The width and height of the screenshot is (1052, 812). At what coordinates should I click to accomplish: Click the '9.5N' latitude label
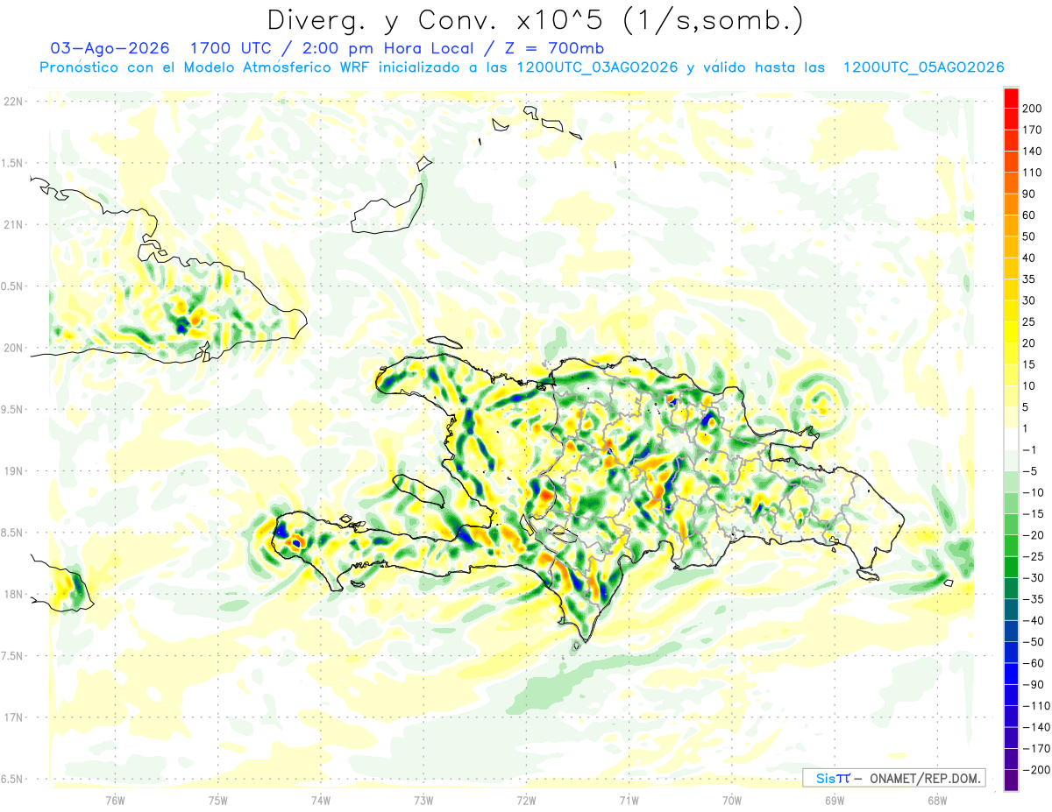point(12,410)
